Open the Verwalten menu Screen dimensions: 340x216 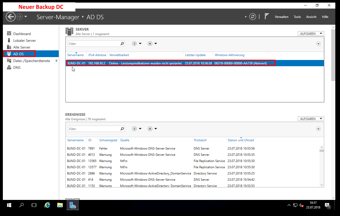pyautogui.click(x=282, y=17)
